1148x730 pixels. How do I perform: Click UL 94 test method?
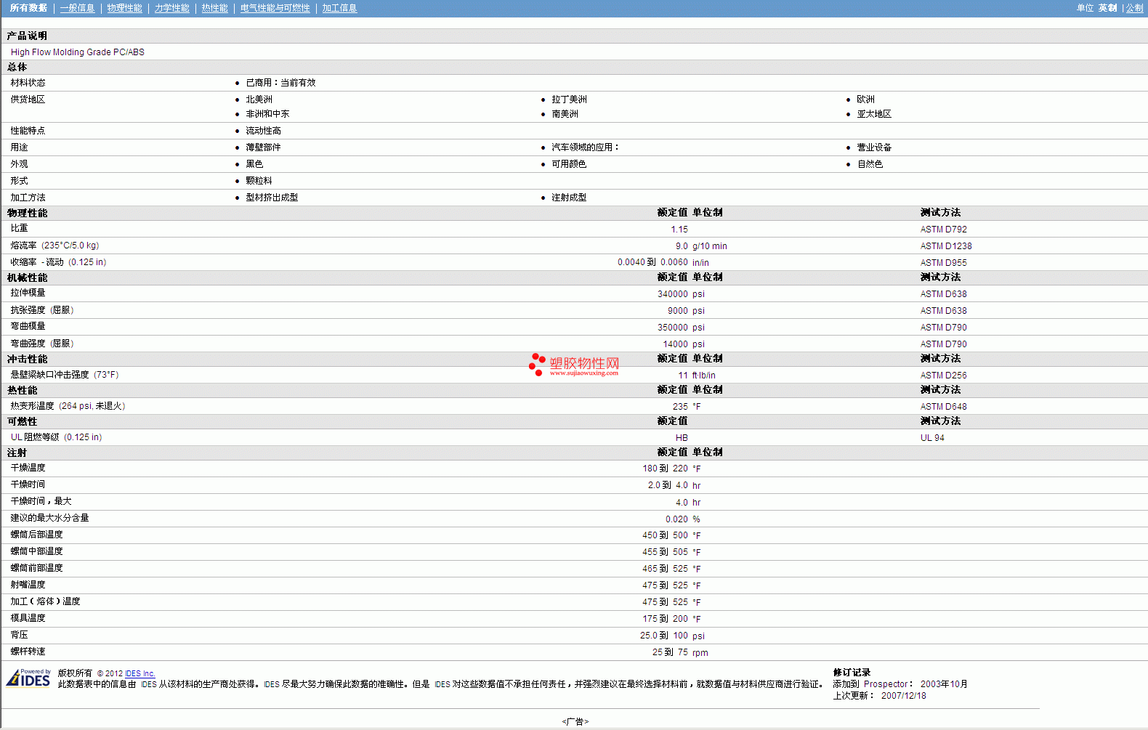932,438
